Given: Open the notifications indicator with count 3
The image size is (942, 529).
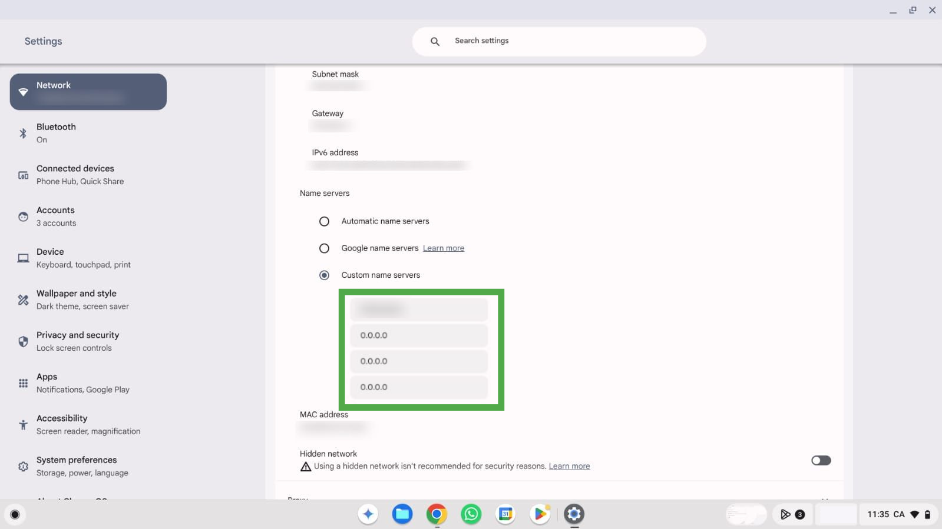Looking at the screenshot, I should click(792, 514).
